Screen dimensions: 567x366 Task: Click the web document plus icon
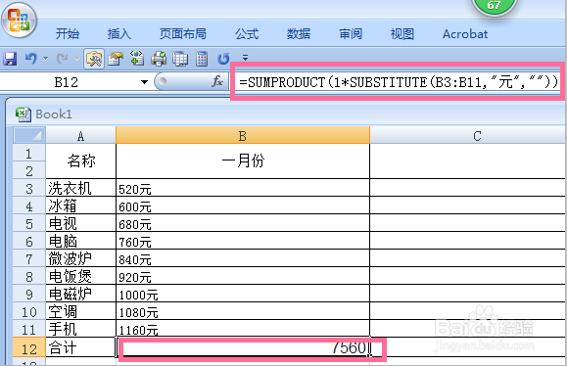click(137, 58)
